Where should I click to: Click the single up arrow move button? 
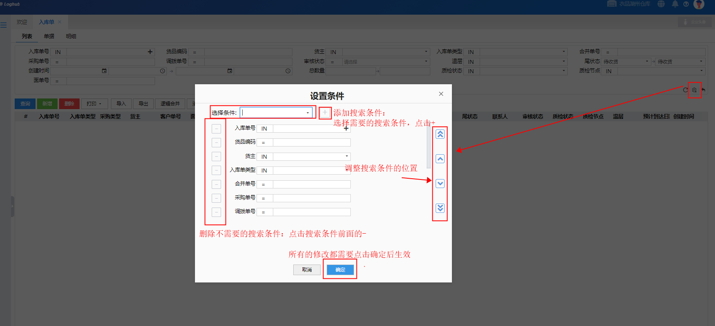coord(440,159)
